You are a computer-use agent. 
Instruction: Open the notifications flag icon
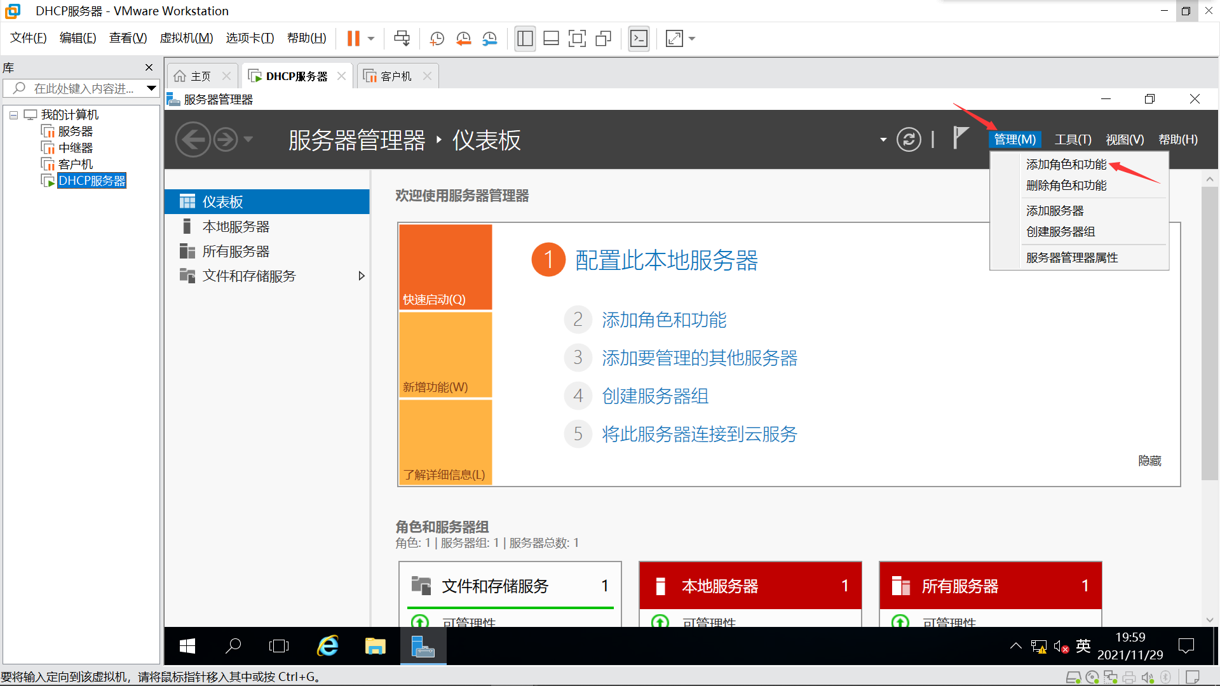(x=960, y=138)
